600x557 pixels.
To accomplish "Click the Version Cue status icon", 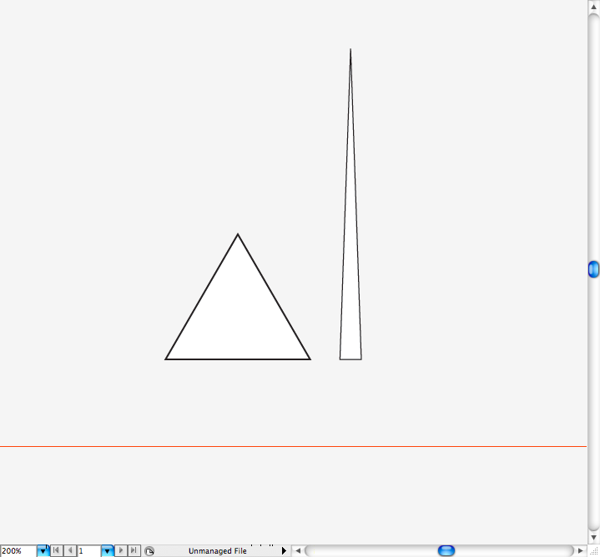I will pos(149,551).
